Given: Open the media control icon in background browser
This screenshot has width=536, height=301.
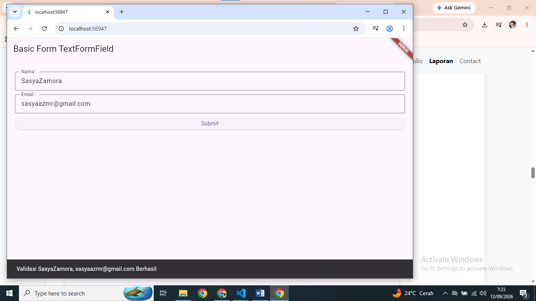Looking at the screenshot, I should (x=499, y=25).
